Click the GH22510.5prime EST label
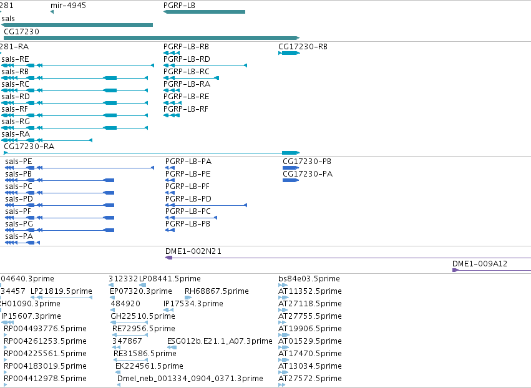Screen dimensions: 531x388 click(x=143, y=316)
